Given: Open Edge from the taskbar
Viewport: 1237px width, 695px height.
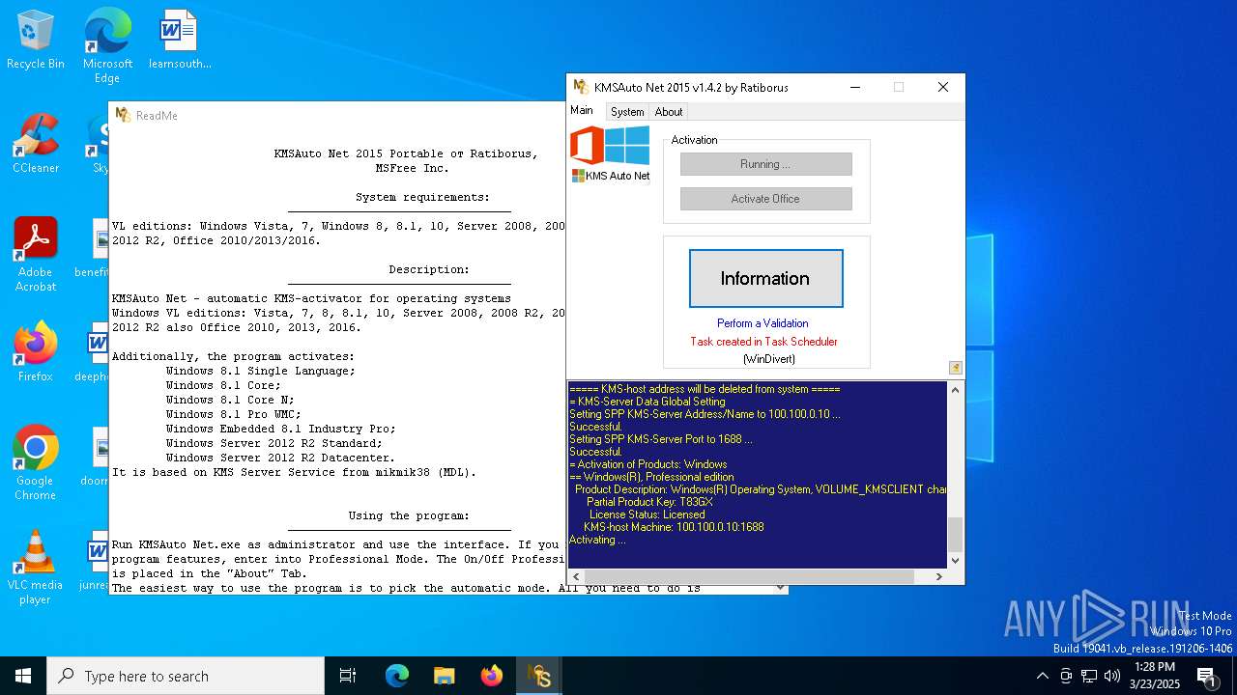Looking at the screenshot, I should (x=397, y=676).
